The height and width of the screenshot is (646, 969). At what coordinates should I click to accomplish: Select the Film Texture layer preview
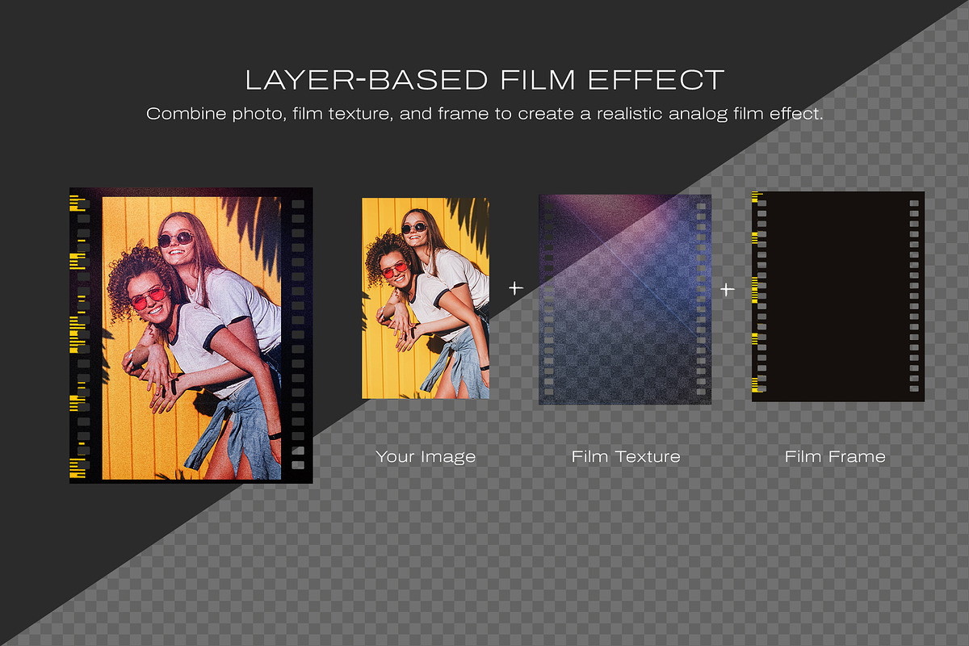[625, 299]
